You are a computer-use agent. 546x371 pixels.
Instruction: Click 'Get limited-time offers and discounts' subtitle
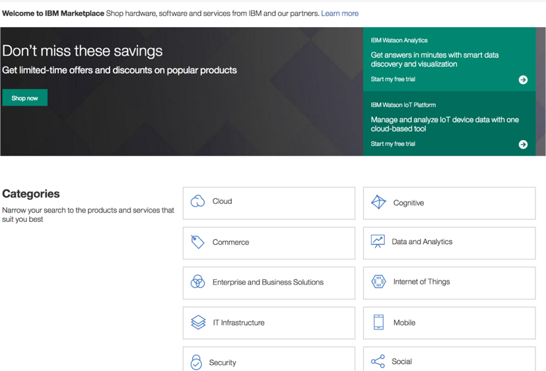coord(119,70)
